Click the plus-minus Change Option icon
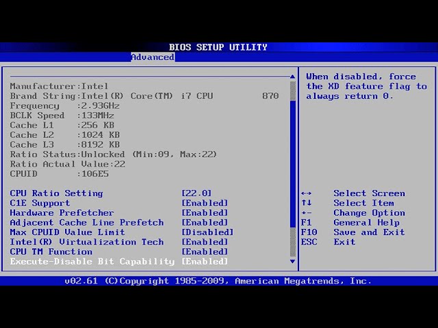 306,213
